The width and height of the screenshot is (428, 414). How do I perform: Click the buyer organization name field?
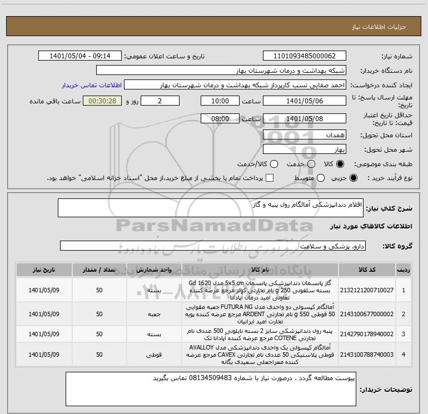pos(221,71)
